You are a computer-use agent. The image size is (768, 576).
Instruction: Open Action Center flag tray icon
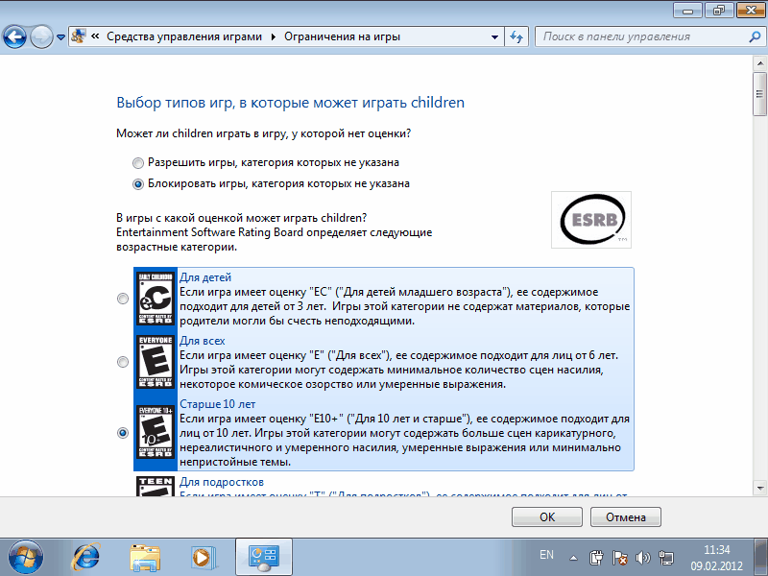619,558
